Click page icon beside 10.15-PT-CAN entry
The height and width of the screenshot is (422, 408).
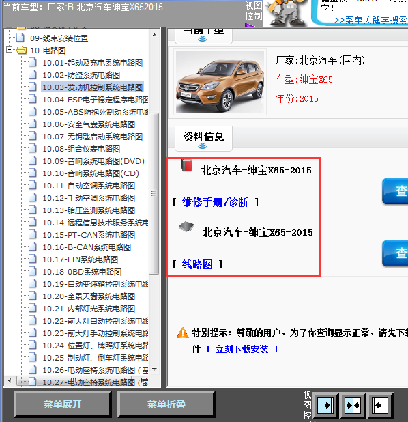(33, 234)
